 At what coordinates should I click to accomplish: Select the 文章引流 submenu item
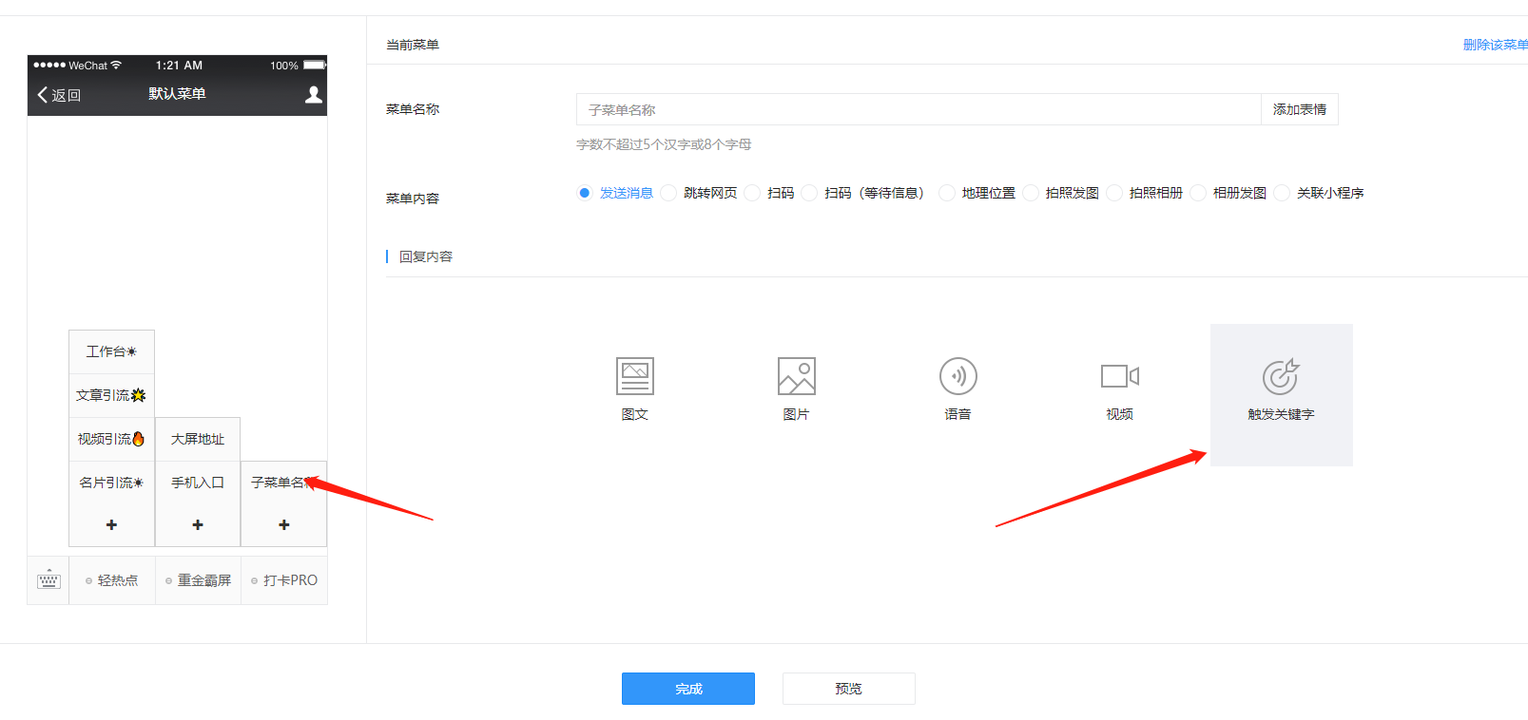click(111, 395)
